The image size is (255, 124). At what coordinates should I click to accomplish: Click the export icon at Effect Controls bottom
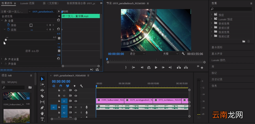click(x=97, y=70)
